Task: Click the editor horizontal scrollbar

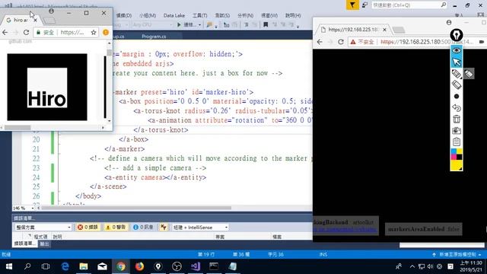Action: [136, 208]
